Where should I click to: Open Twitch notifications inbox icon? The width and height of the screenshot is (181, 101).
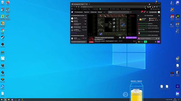pos(142,12)
